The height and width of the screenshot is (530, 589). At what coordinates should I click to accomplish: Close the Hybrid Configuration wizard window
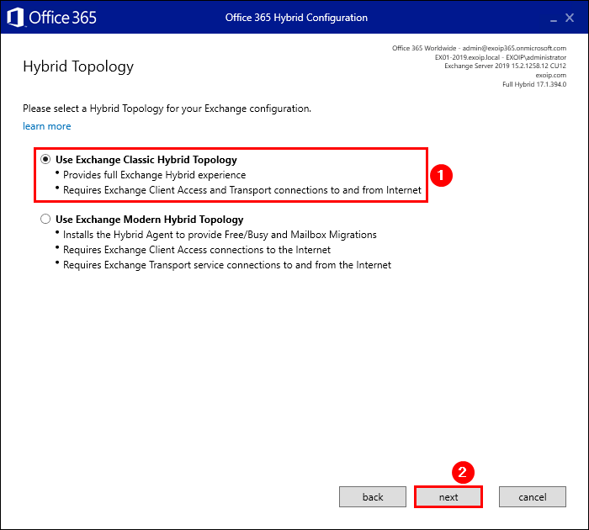click(573, 18)
